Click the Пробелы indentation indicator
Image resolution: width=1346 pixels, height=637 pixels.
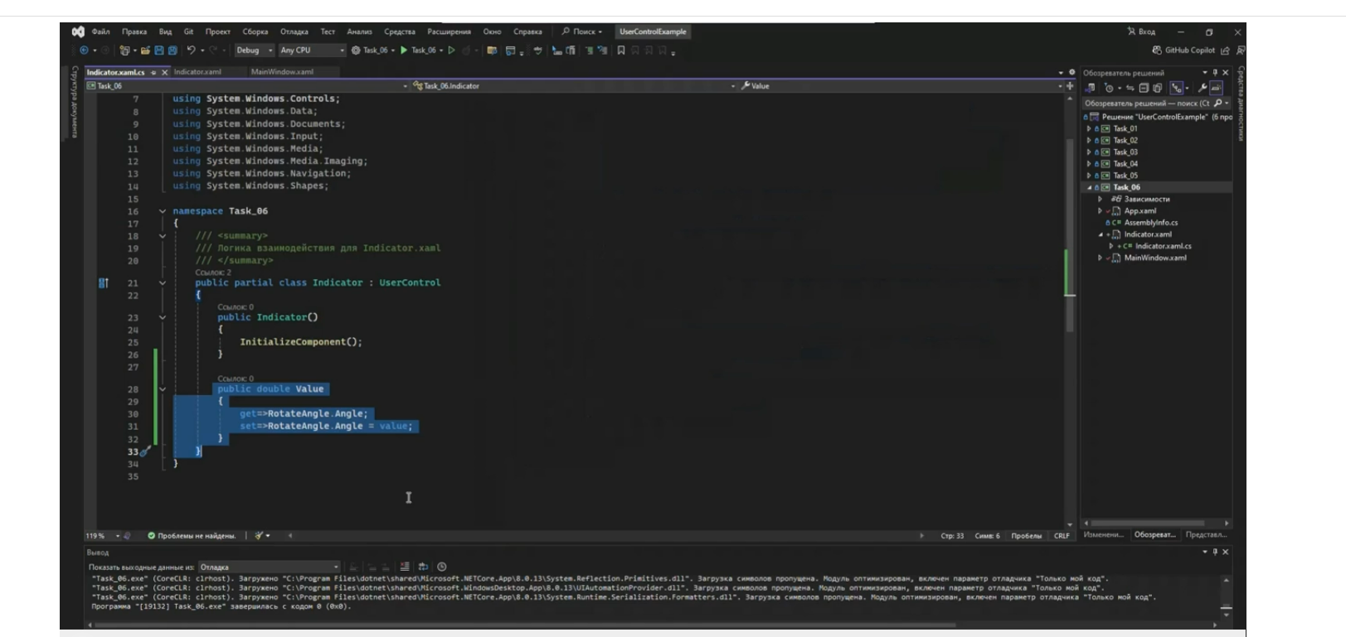(1026, 536)
